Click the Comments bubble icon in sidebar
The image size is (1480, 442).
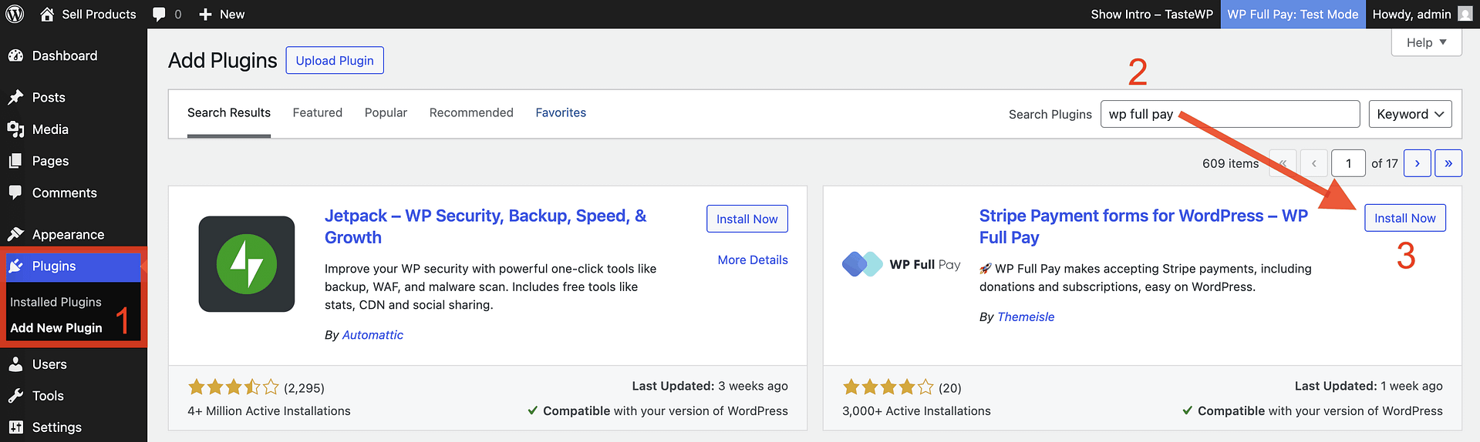[x=15, y=193]
